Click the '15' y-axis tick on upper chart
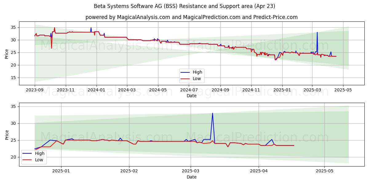Image resolution: width=369 pixels, height=184 pixels. click(x=14, y=78)
